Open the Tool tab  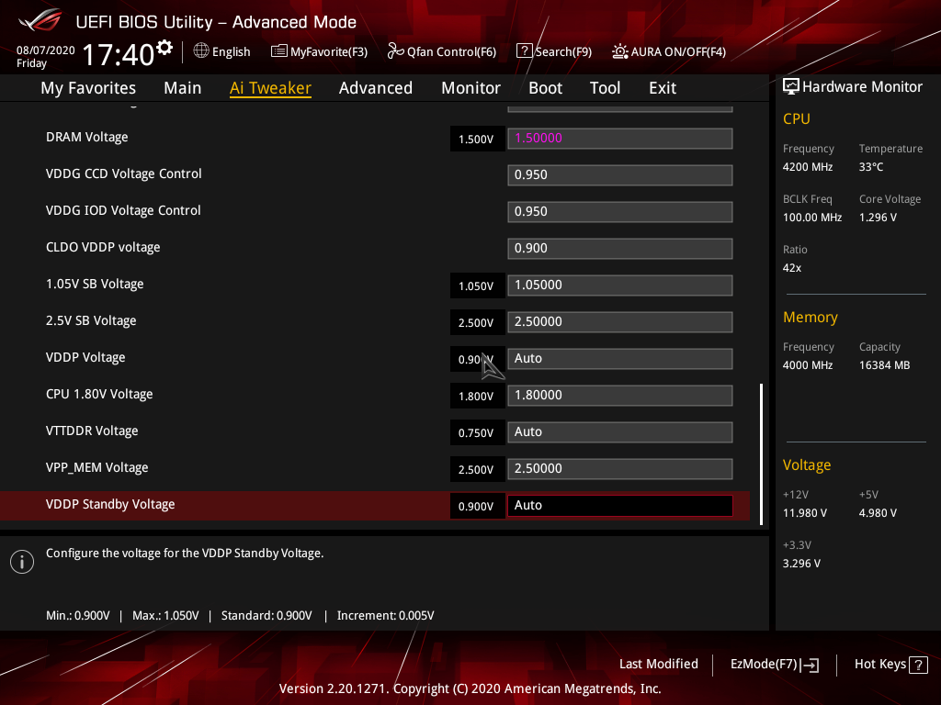[605, 88]
